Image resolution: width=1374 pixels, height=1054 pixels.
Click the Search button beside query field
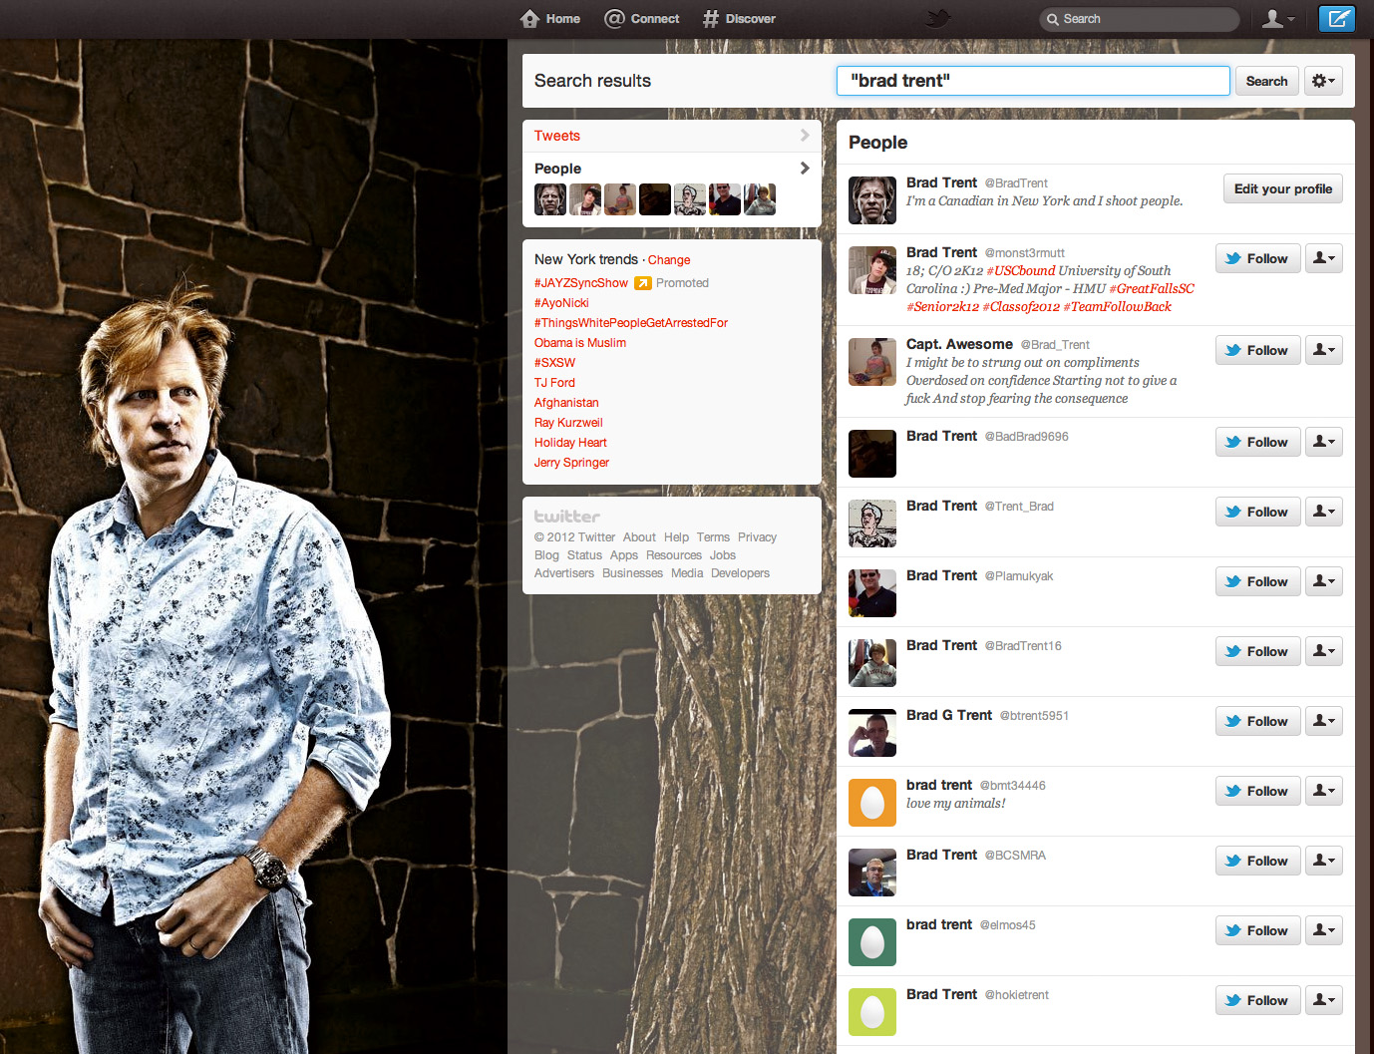pyautogui.click(x=1266, y=81)
